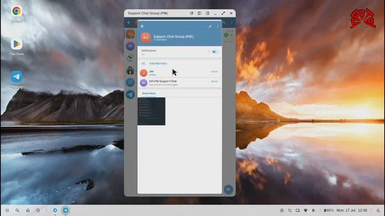Click the purple InFoTel member avatar
The height and width of the screenshot is (216, 385).
click(144, 83)
